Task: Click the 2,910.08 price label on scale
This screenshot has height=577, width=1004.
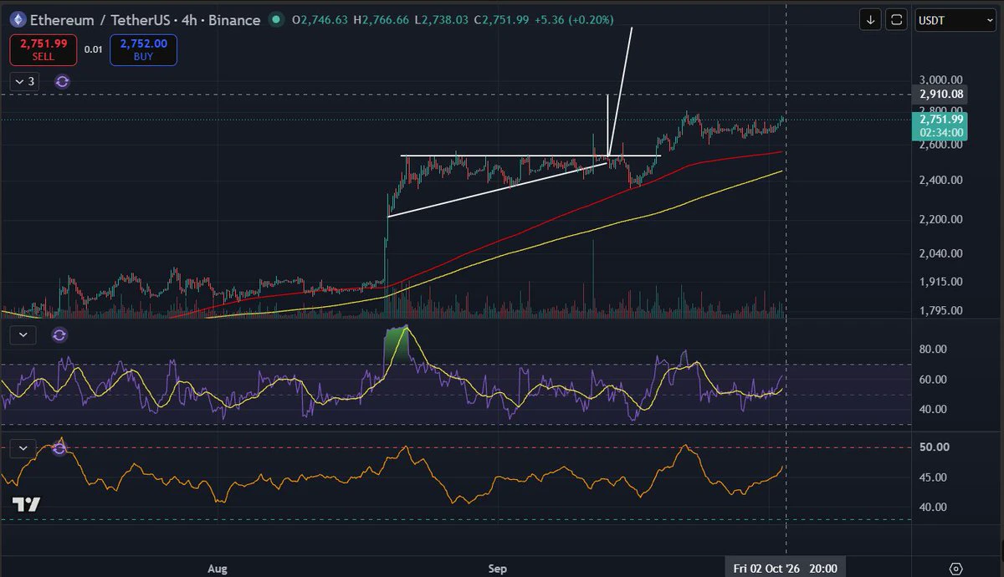Action: tap(942, 94)
